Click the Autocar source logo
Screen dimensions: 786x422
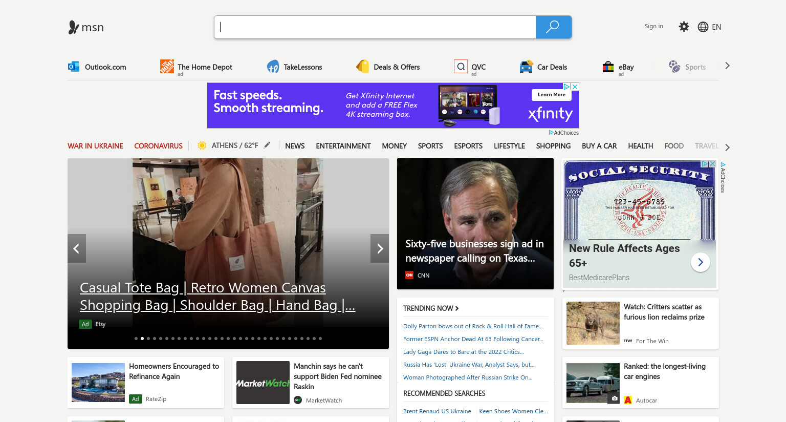(x=628, y=400)
